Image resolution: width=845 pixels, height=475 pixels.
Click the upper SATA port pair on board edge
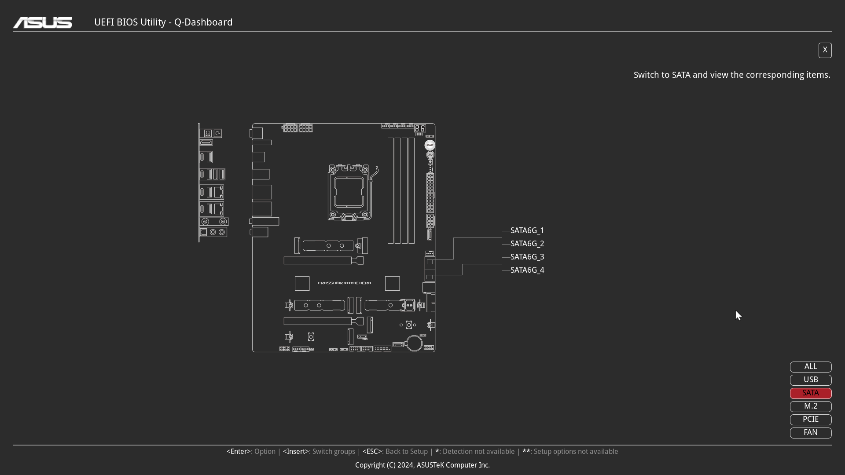pos(430,263)
